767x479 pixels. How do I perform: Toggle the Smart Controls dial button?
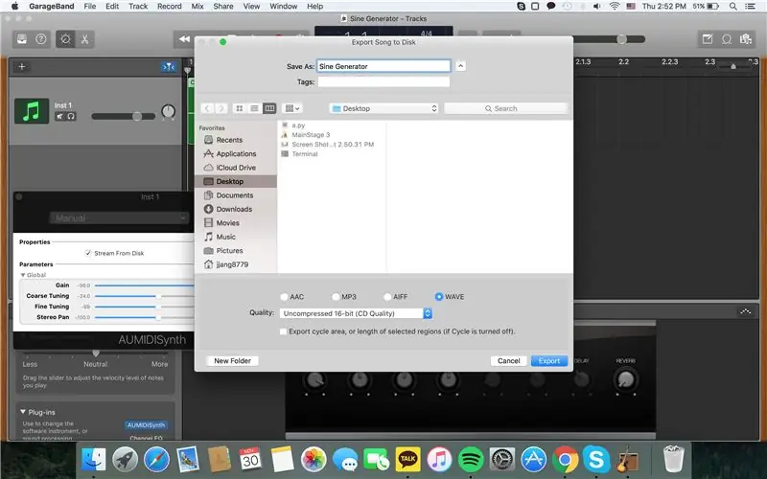click(65, 39)
